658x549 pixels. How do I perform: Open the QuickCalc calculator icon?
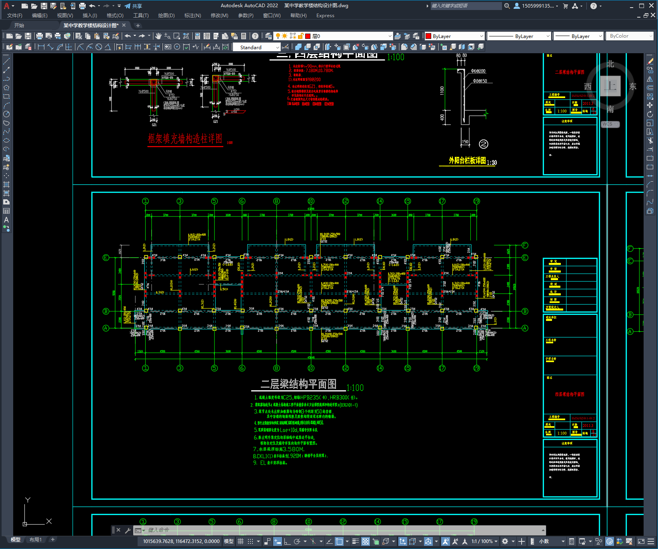tap(244, 36)
